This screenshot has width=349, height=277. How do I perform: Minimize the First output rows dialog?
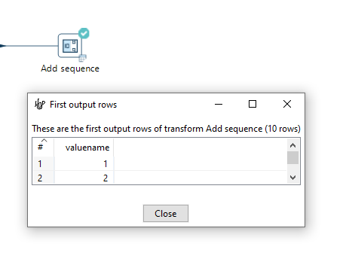tap(219, 104)
